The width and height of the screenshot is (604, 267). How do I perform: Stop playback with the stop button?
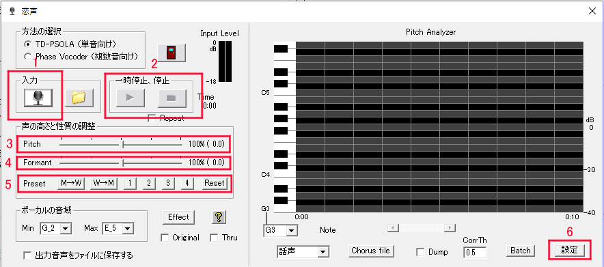[171, 98]
